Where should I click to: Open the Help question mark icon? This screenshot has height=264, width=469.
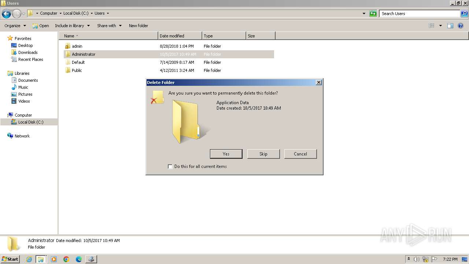point(461,26)
